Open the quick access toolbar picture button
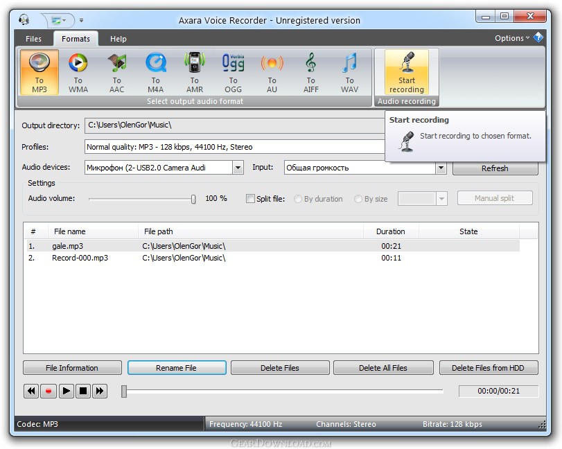The height and width of the screenshot is (449, 562). (x=58, y=20)
